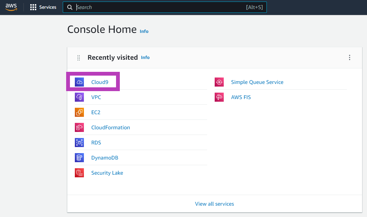
Task: Click View all services
Action: [x=214, y=204]
